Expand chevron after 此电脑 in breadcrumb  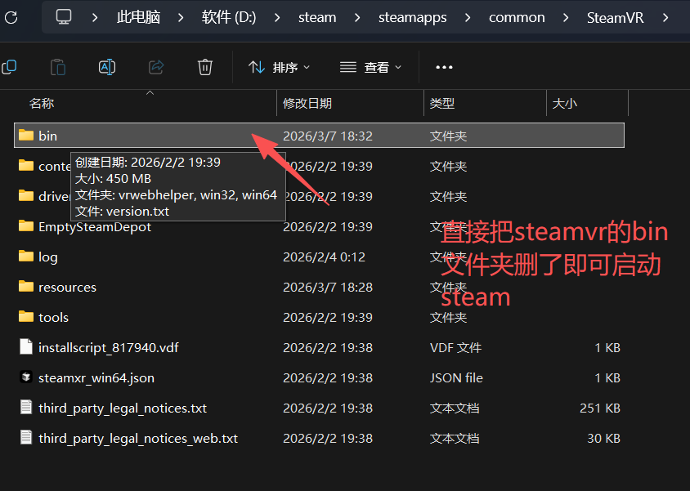pos(181,18)
